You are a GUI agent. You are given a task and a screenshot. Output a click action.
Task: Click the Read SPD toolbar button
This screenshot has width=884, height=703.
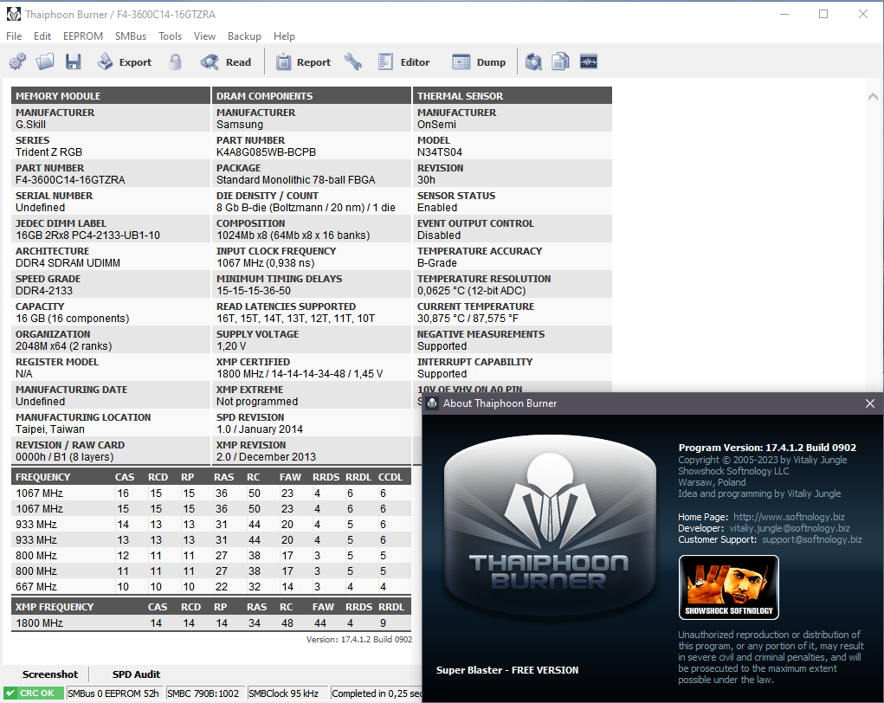(x=225, y=62)
